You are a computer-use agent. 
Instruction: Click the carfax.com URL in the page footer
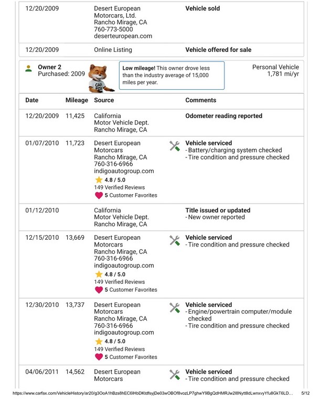pos(147,393)
